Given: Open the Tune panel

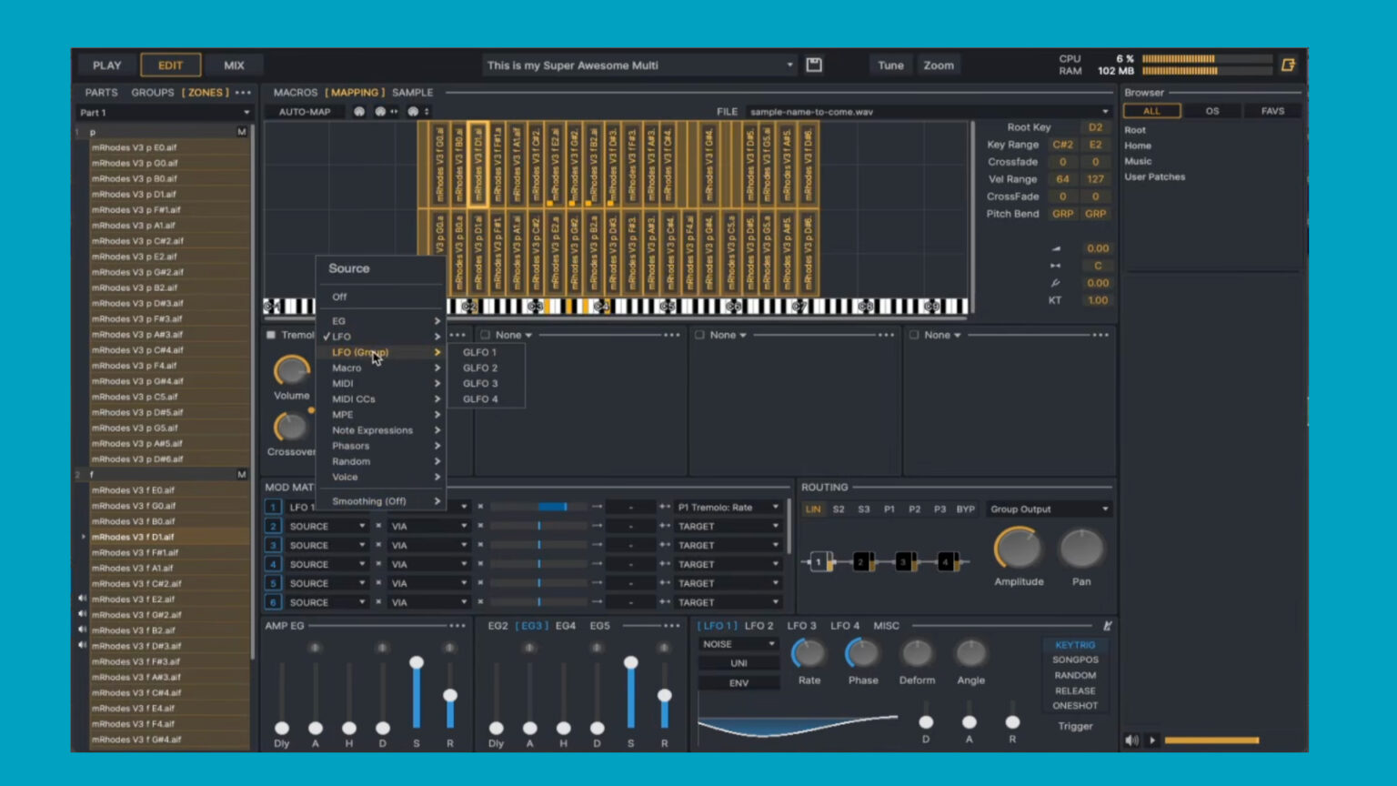Looking at the screenshot, I should point(890,65).
